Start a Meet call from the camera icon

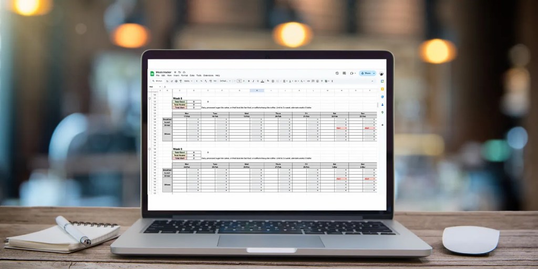[x=351, y=74]
